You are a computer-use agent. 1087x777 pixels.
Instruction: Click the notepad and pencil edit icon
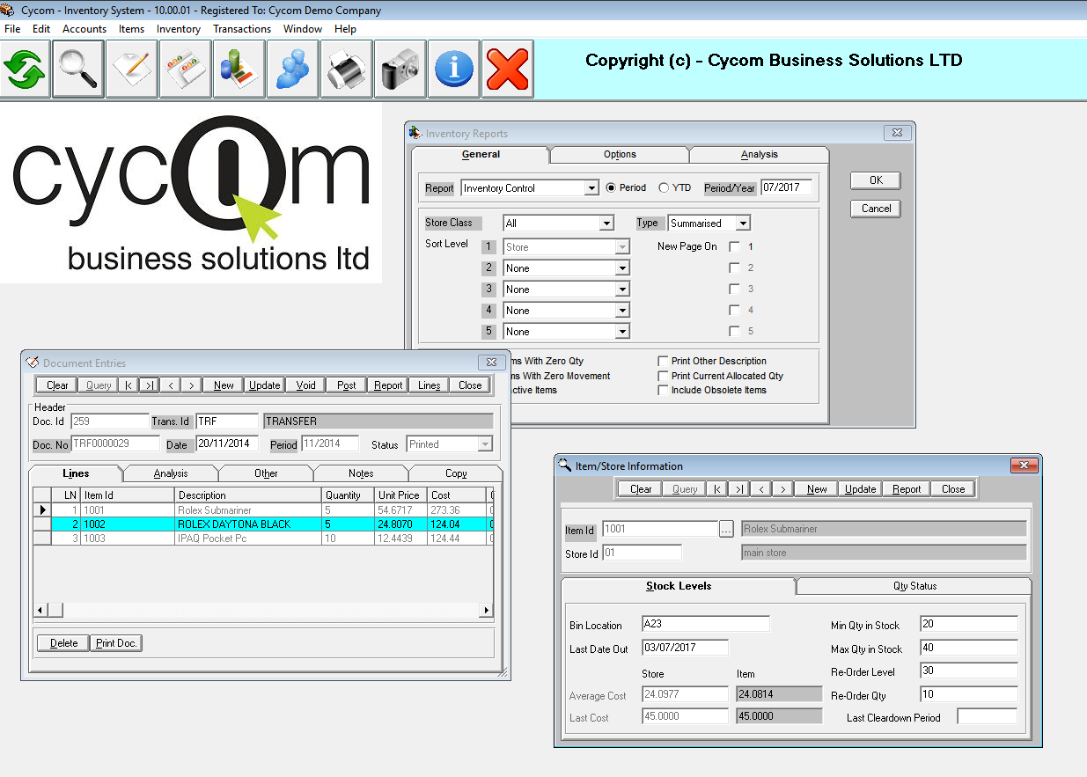pos(132,70)
